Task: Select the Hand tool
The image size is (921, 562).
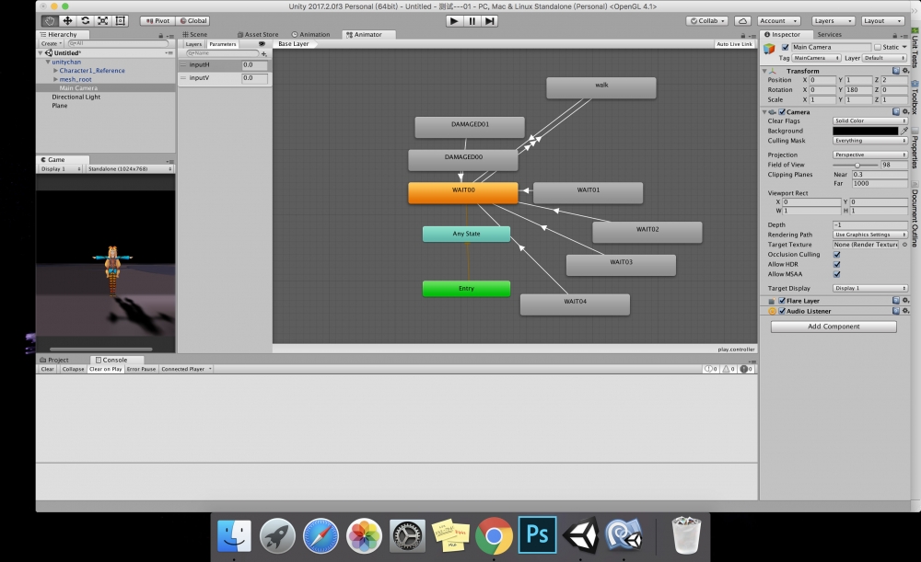Action: click(50, 20)
